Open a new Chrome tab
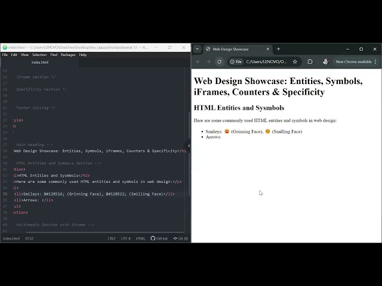 tap(279, 49)
